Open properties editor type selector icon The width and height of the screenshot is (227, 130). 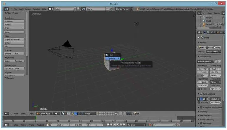click(200, 32)
